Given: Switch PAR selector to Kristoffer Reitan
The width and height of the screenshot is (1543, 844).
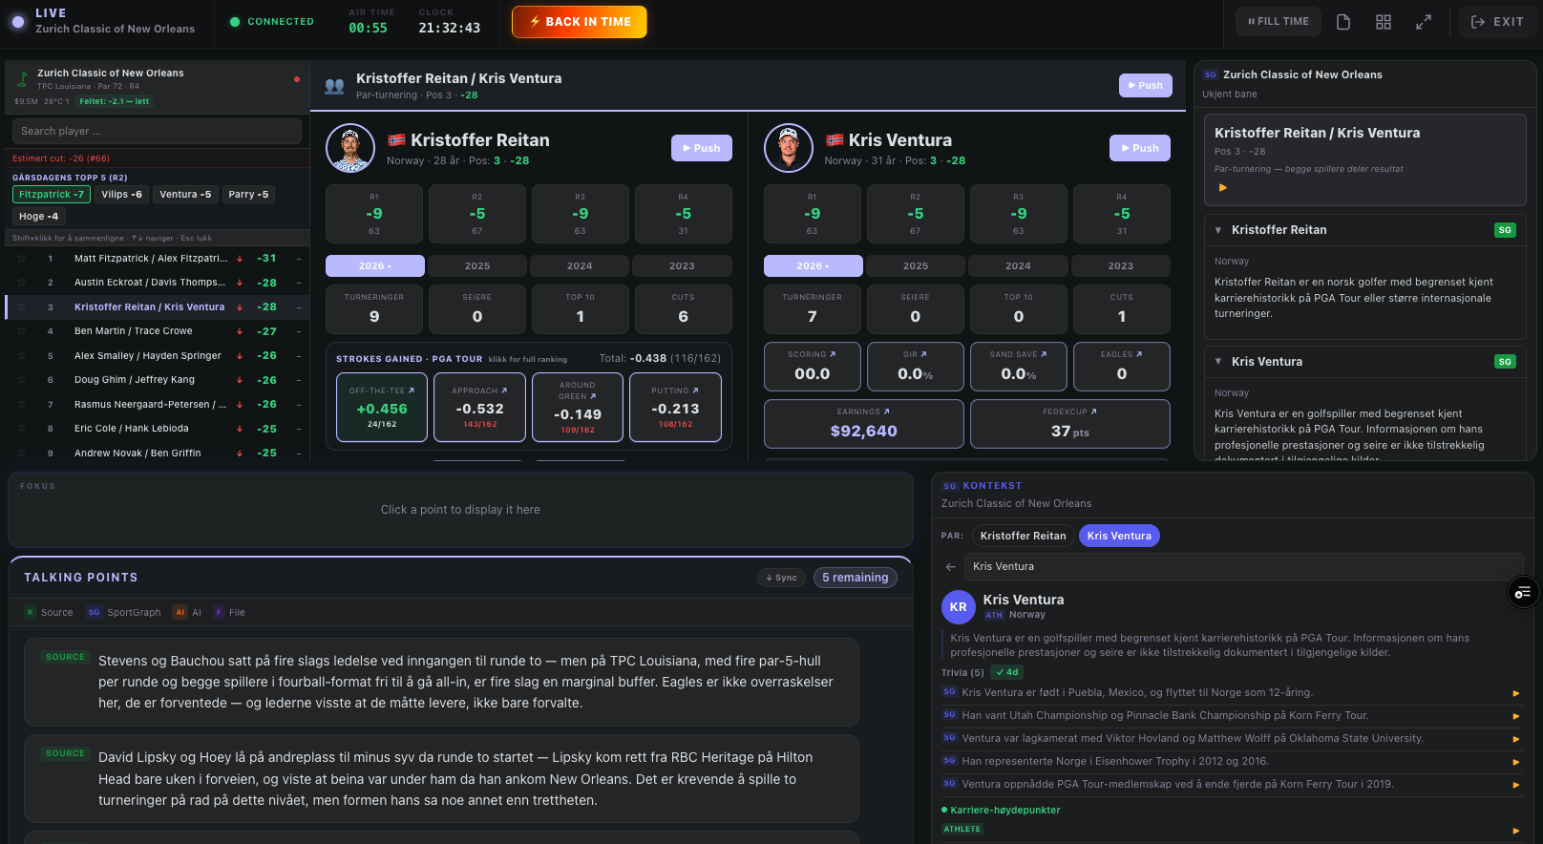Looking at the screenshot, I should [1023, 537].
